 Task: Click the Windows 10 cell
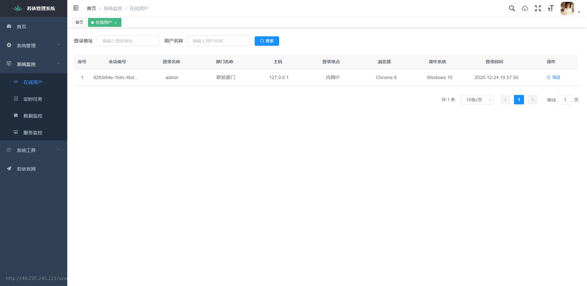pyautogui.click(x=439, y=78)
